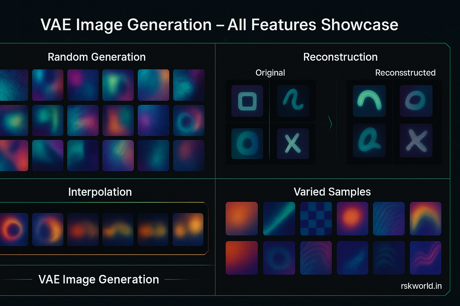460x306 pixels.
Task: Click the diagonal teal line sample thumbnail
Action: tap(279, 218)
